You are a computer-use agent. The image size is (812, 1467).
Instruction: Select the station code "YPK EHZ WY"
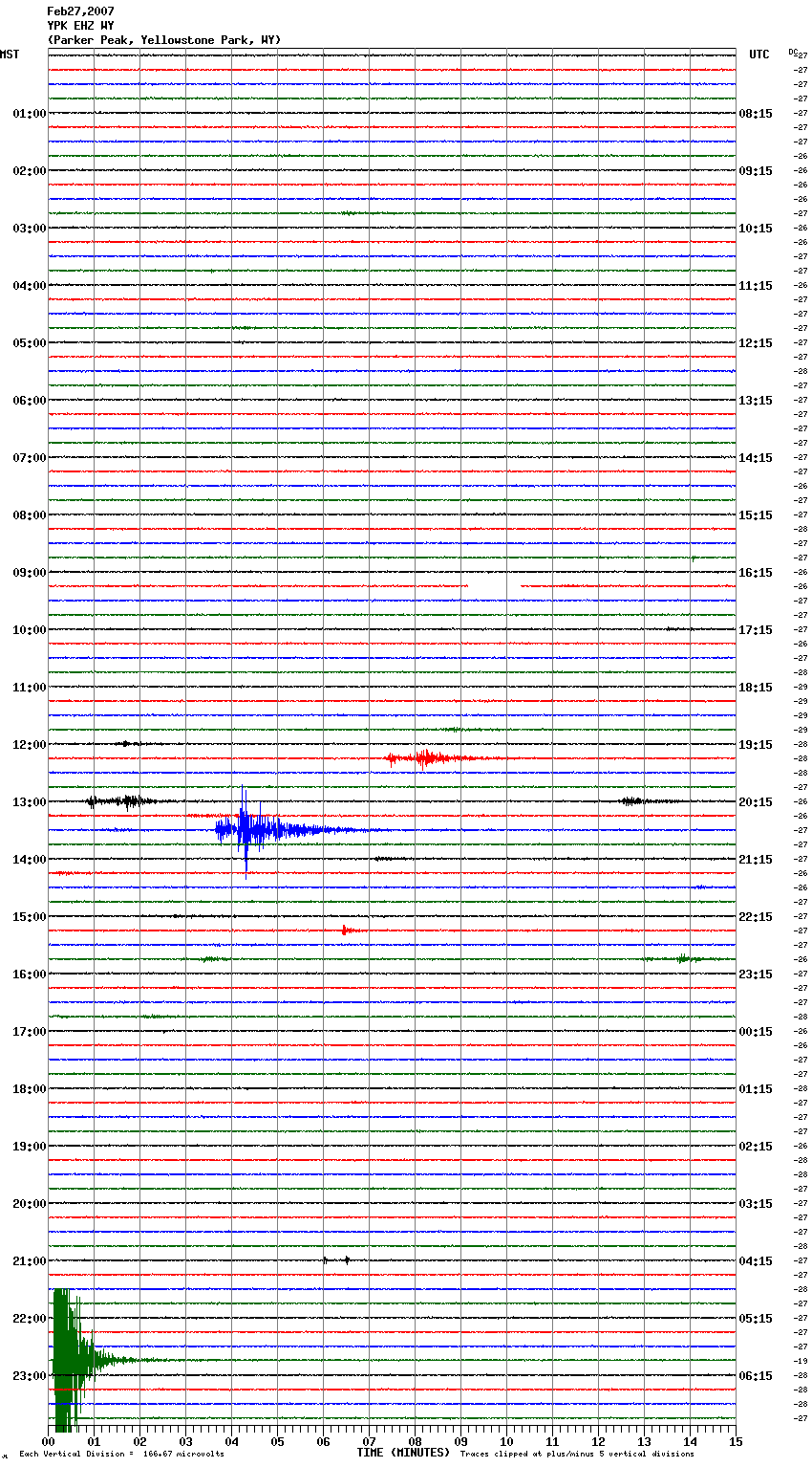pos(80,26)
